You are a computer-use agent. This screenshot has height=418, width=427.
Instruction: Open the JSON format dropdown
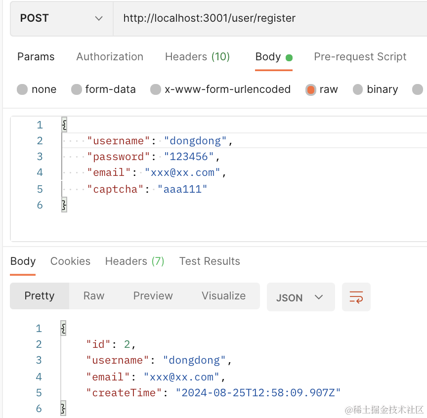tap(300, 297)
